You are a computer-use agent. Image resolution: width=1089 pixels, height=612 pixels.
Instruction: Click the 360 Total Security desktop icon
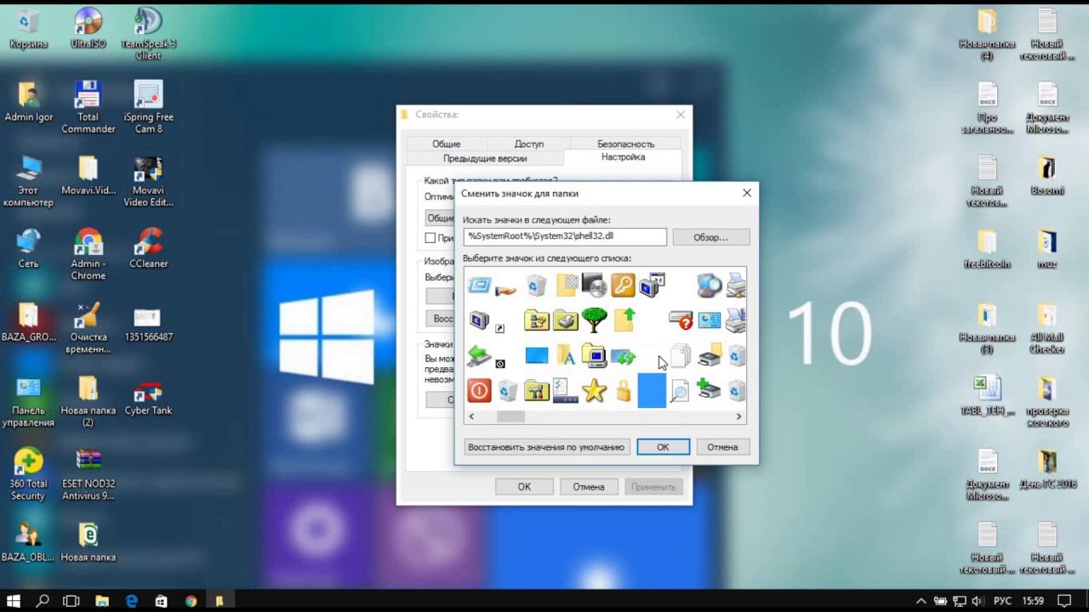(x=28, y=473)
